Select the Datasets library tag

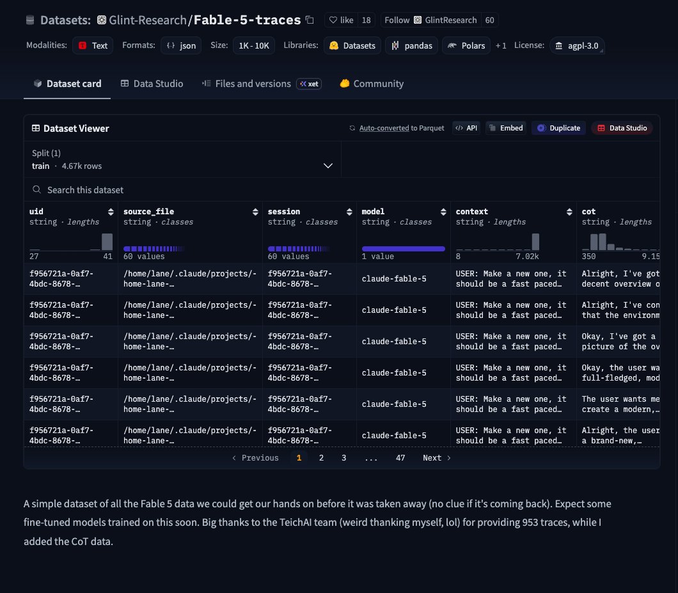pyautogui.click(x=352, y=45)
